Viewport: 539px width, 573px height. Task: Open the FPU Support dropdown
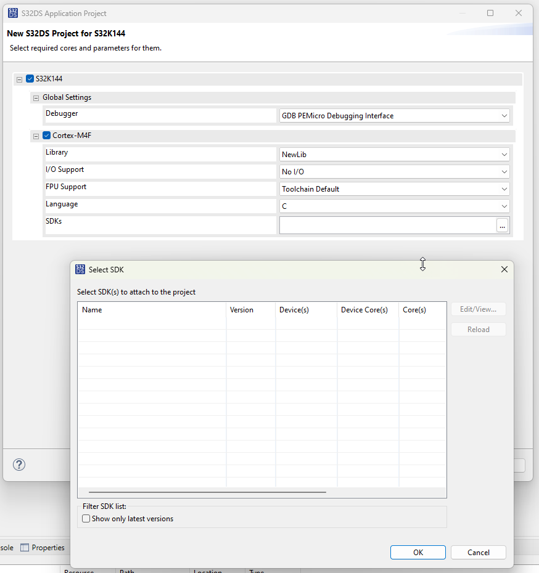click(504, 189)
